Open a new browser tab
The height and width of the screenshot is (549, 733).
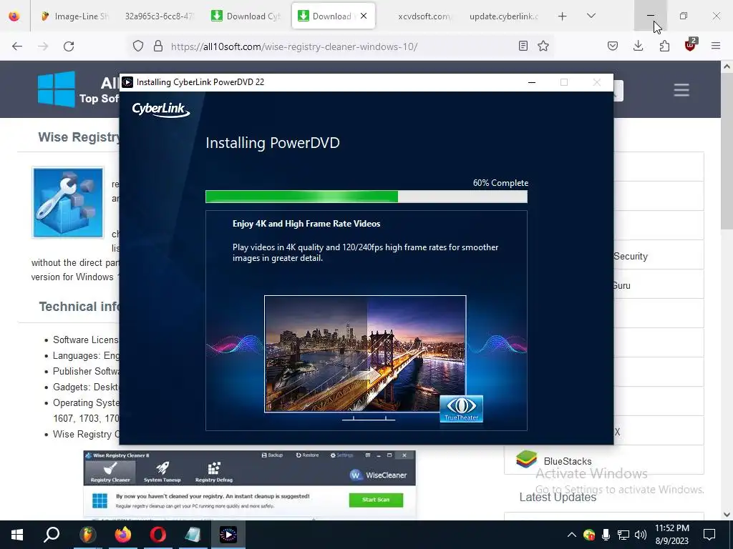563,16
